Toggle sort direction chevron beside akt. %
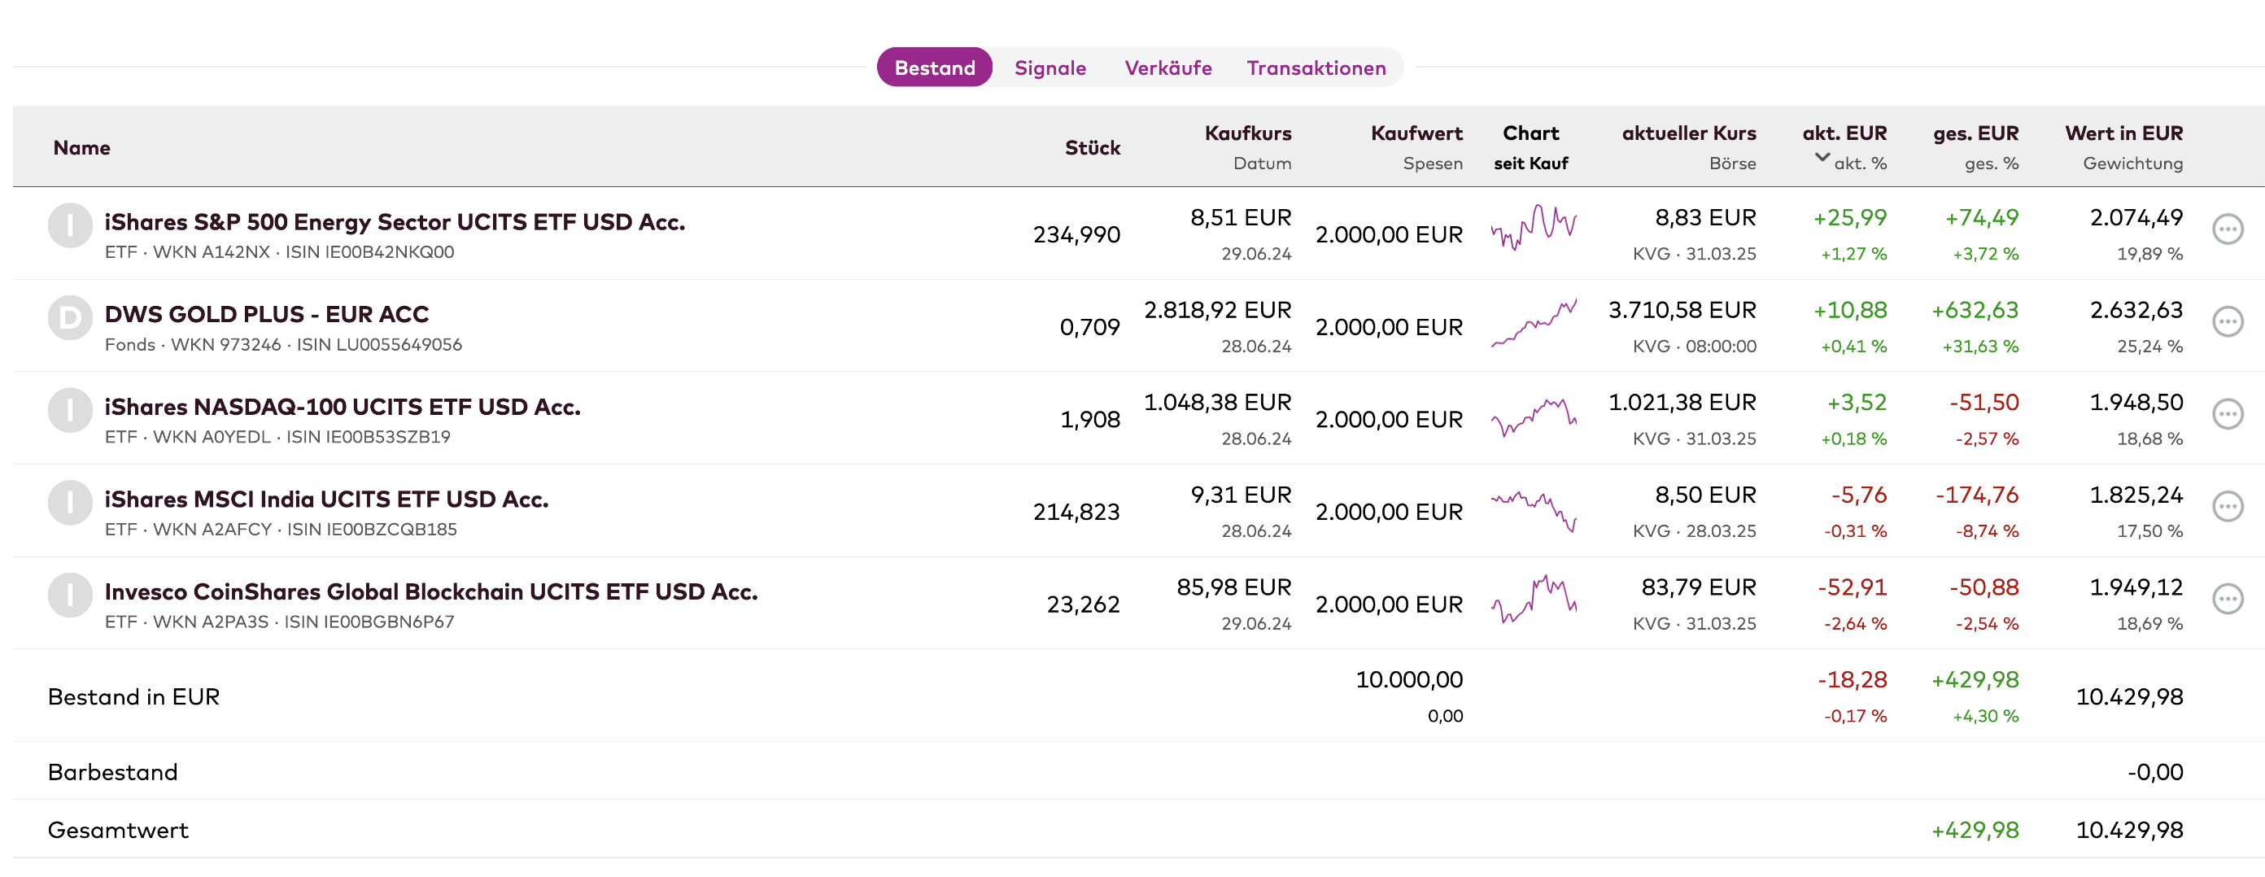Image resolution: width=2265 pixels, height=877 pixels. point(1822,159)
